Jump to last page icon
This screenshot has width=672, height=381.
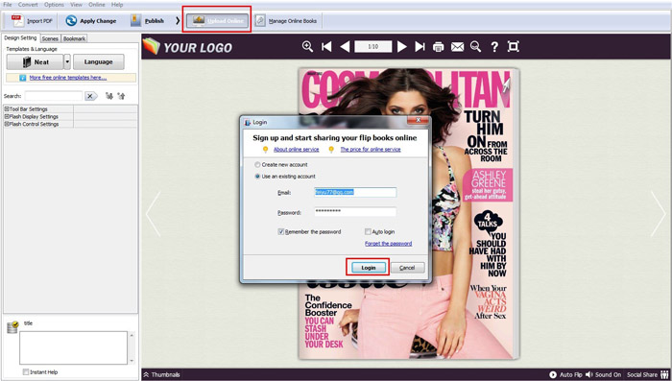coord(420,46)
